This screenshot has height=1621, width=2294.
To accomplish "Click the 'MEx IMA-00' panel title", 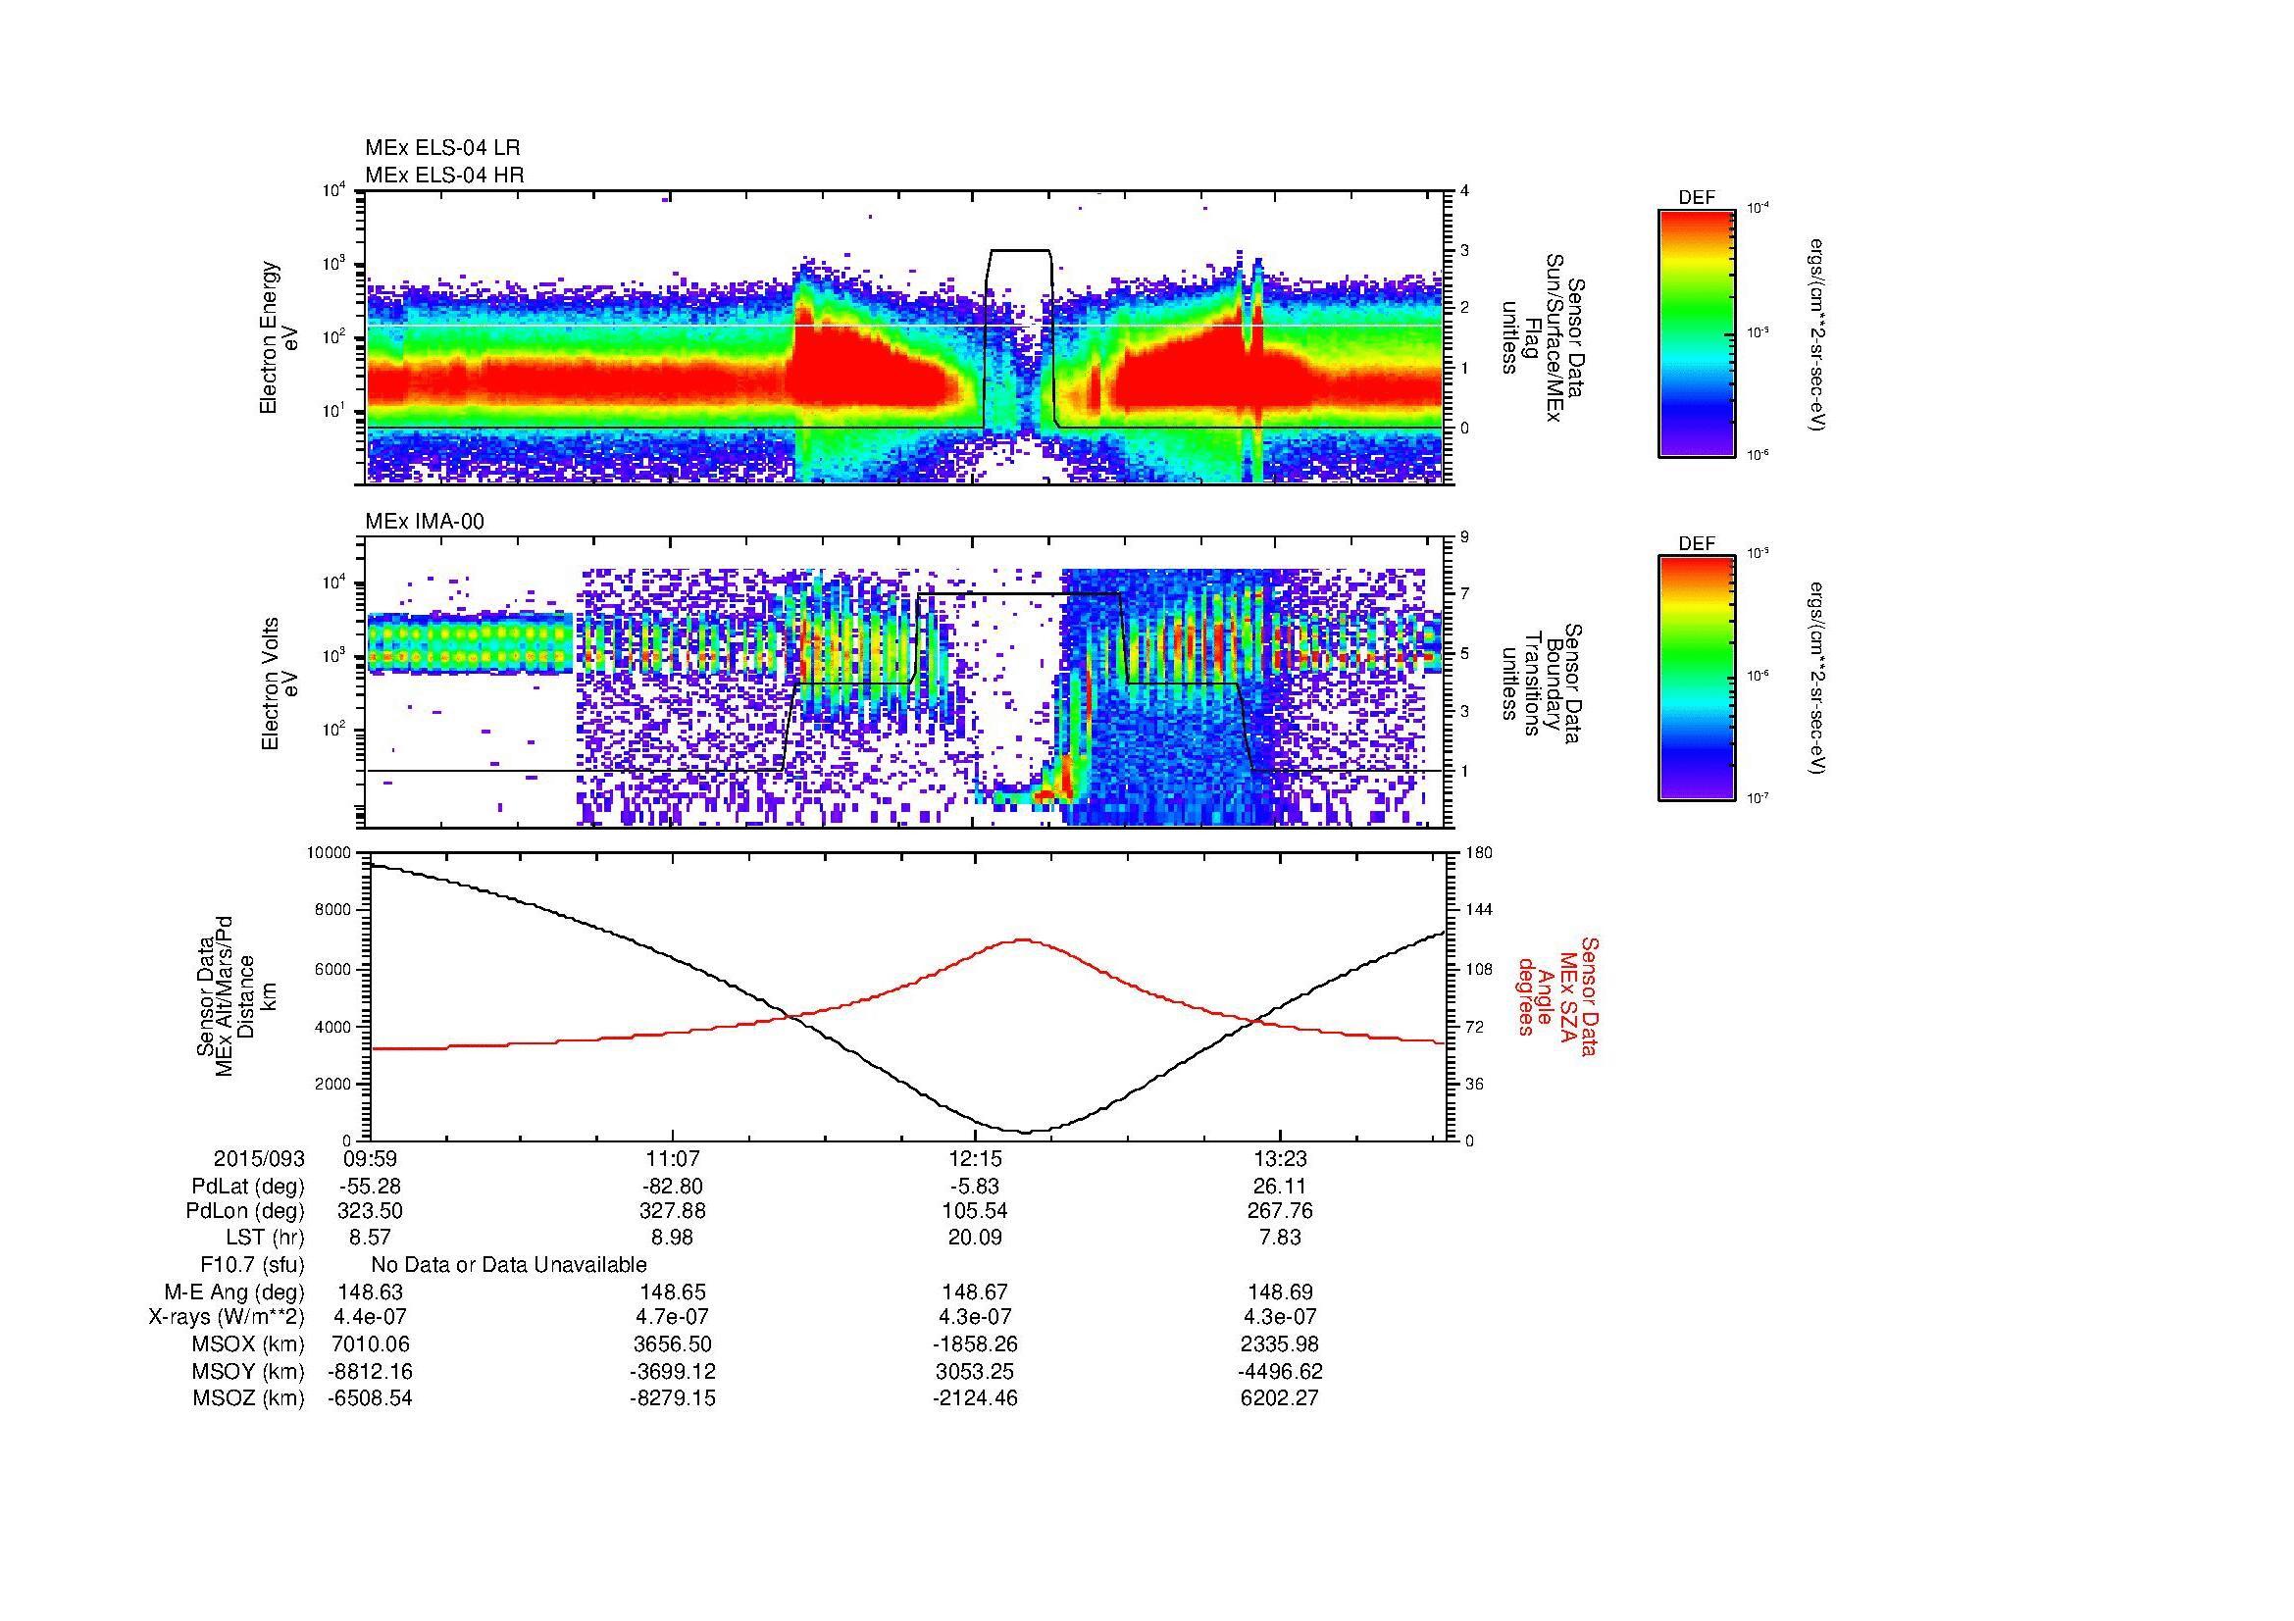I will click(x=425, y=522).
